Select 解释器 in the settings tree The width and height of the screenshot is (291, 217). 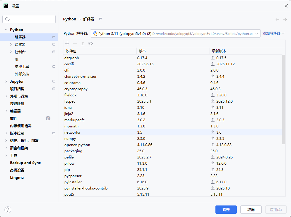click(29, 37)
